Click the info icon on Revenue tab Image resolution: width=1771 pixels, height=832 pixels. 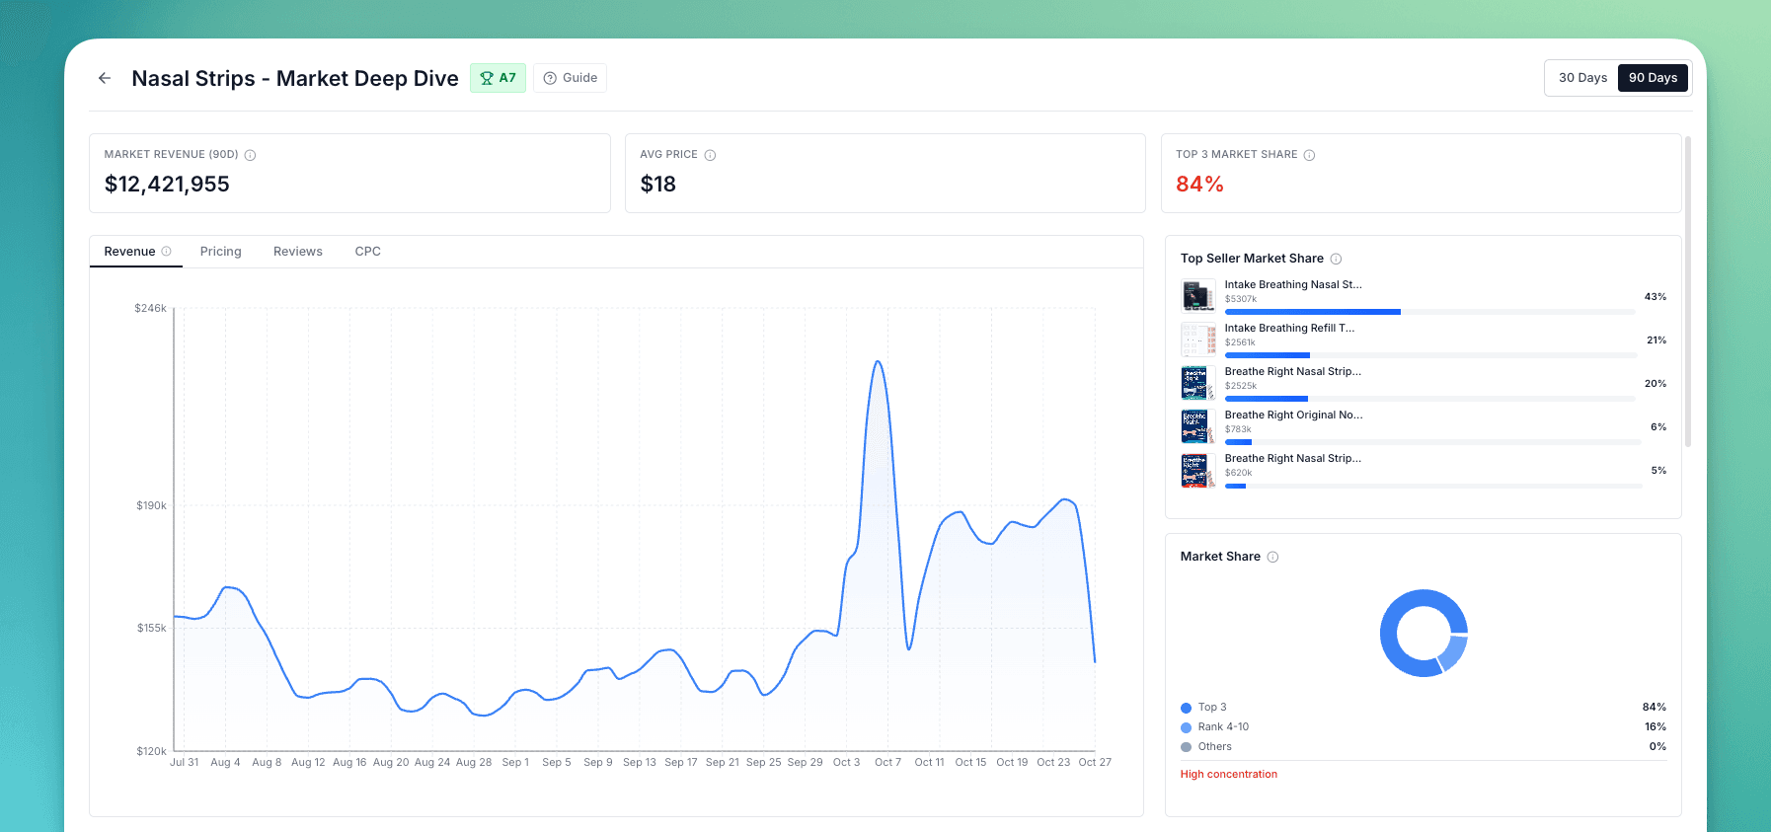coord(167,252)
